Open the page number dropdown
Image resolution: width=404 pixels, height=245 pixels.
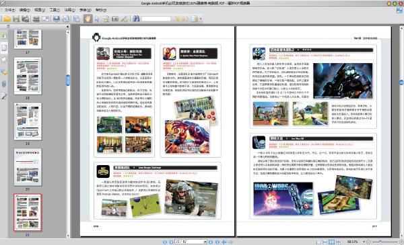click(x=205, y=242)
